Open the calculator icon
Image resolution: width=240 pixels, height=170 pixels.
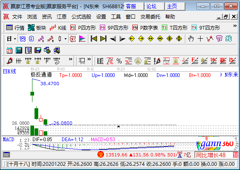(19, 50)
